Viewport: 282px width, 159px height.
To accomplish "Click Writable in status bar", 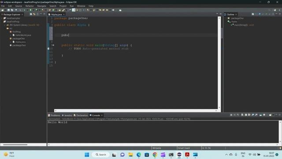I will coord(157,148).
